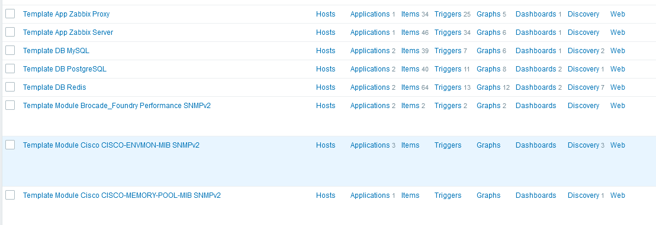
Task: Open Web scenarios for CISCO-ENVMON-MIB template
Action: [x=618, y=145]
